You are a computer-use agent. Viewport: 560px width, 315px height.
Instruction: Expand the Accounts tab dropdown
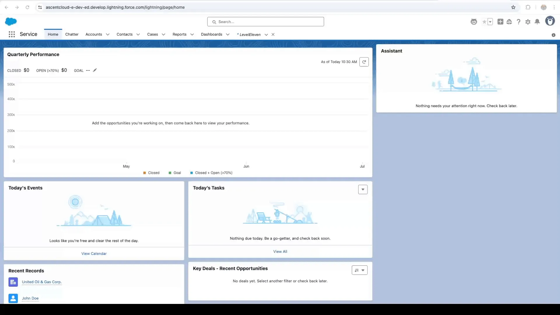[x=108, y=34]
